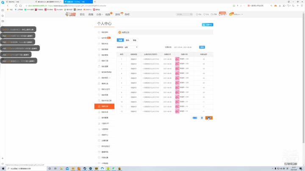Click the 站内信 mail icon in sidebar
The image size is (305, 171).
point(99,38)
